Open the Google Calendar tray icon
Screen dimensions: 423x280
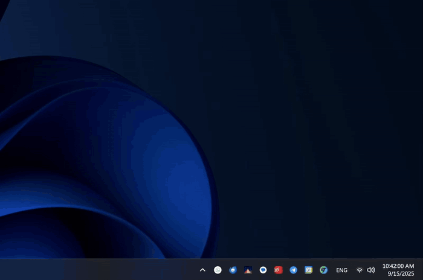308,270
